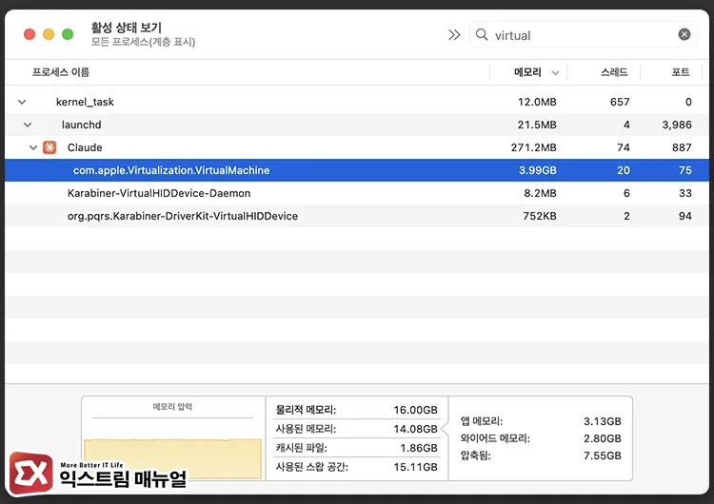The height and width of the screenshot is (504, 714).
Task: Select the kernel_task process
Action: click(85, 102)
